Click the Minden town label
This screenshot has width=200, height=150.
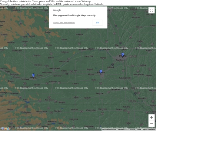click(37, 85)
